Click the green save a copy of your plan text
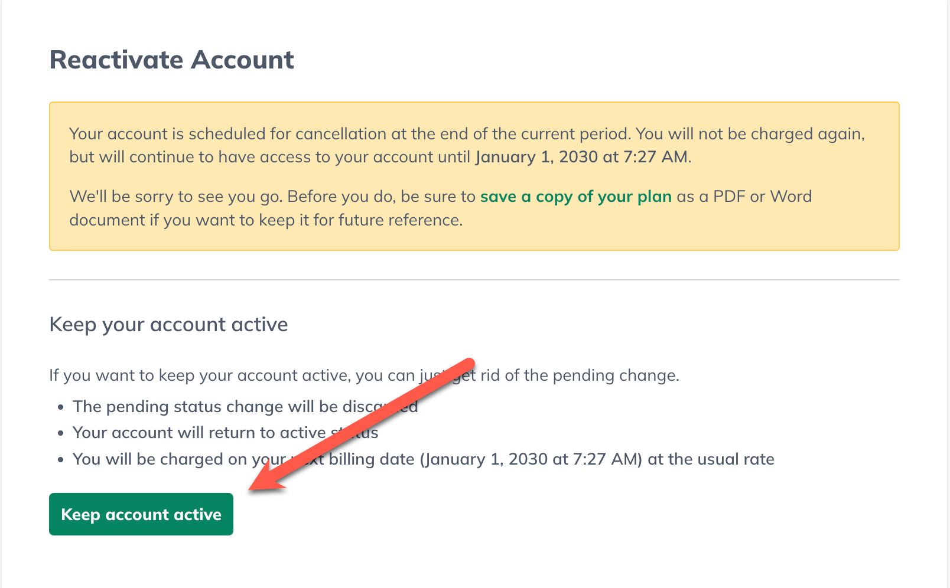The height and width of the screenshot is (588, 950). tap(575, 196)
